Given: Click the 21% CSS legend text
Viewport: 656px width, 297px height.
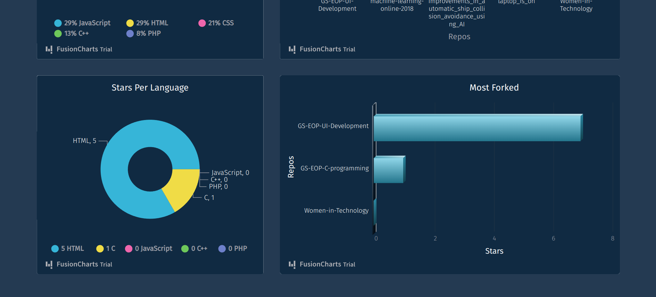Looking at the screenshot, I should tap(221, 23).
